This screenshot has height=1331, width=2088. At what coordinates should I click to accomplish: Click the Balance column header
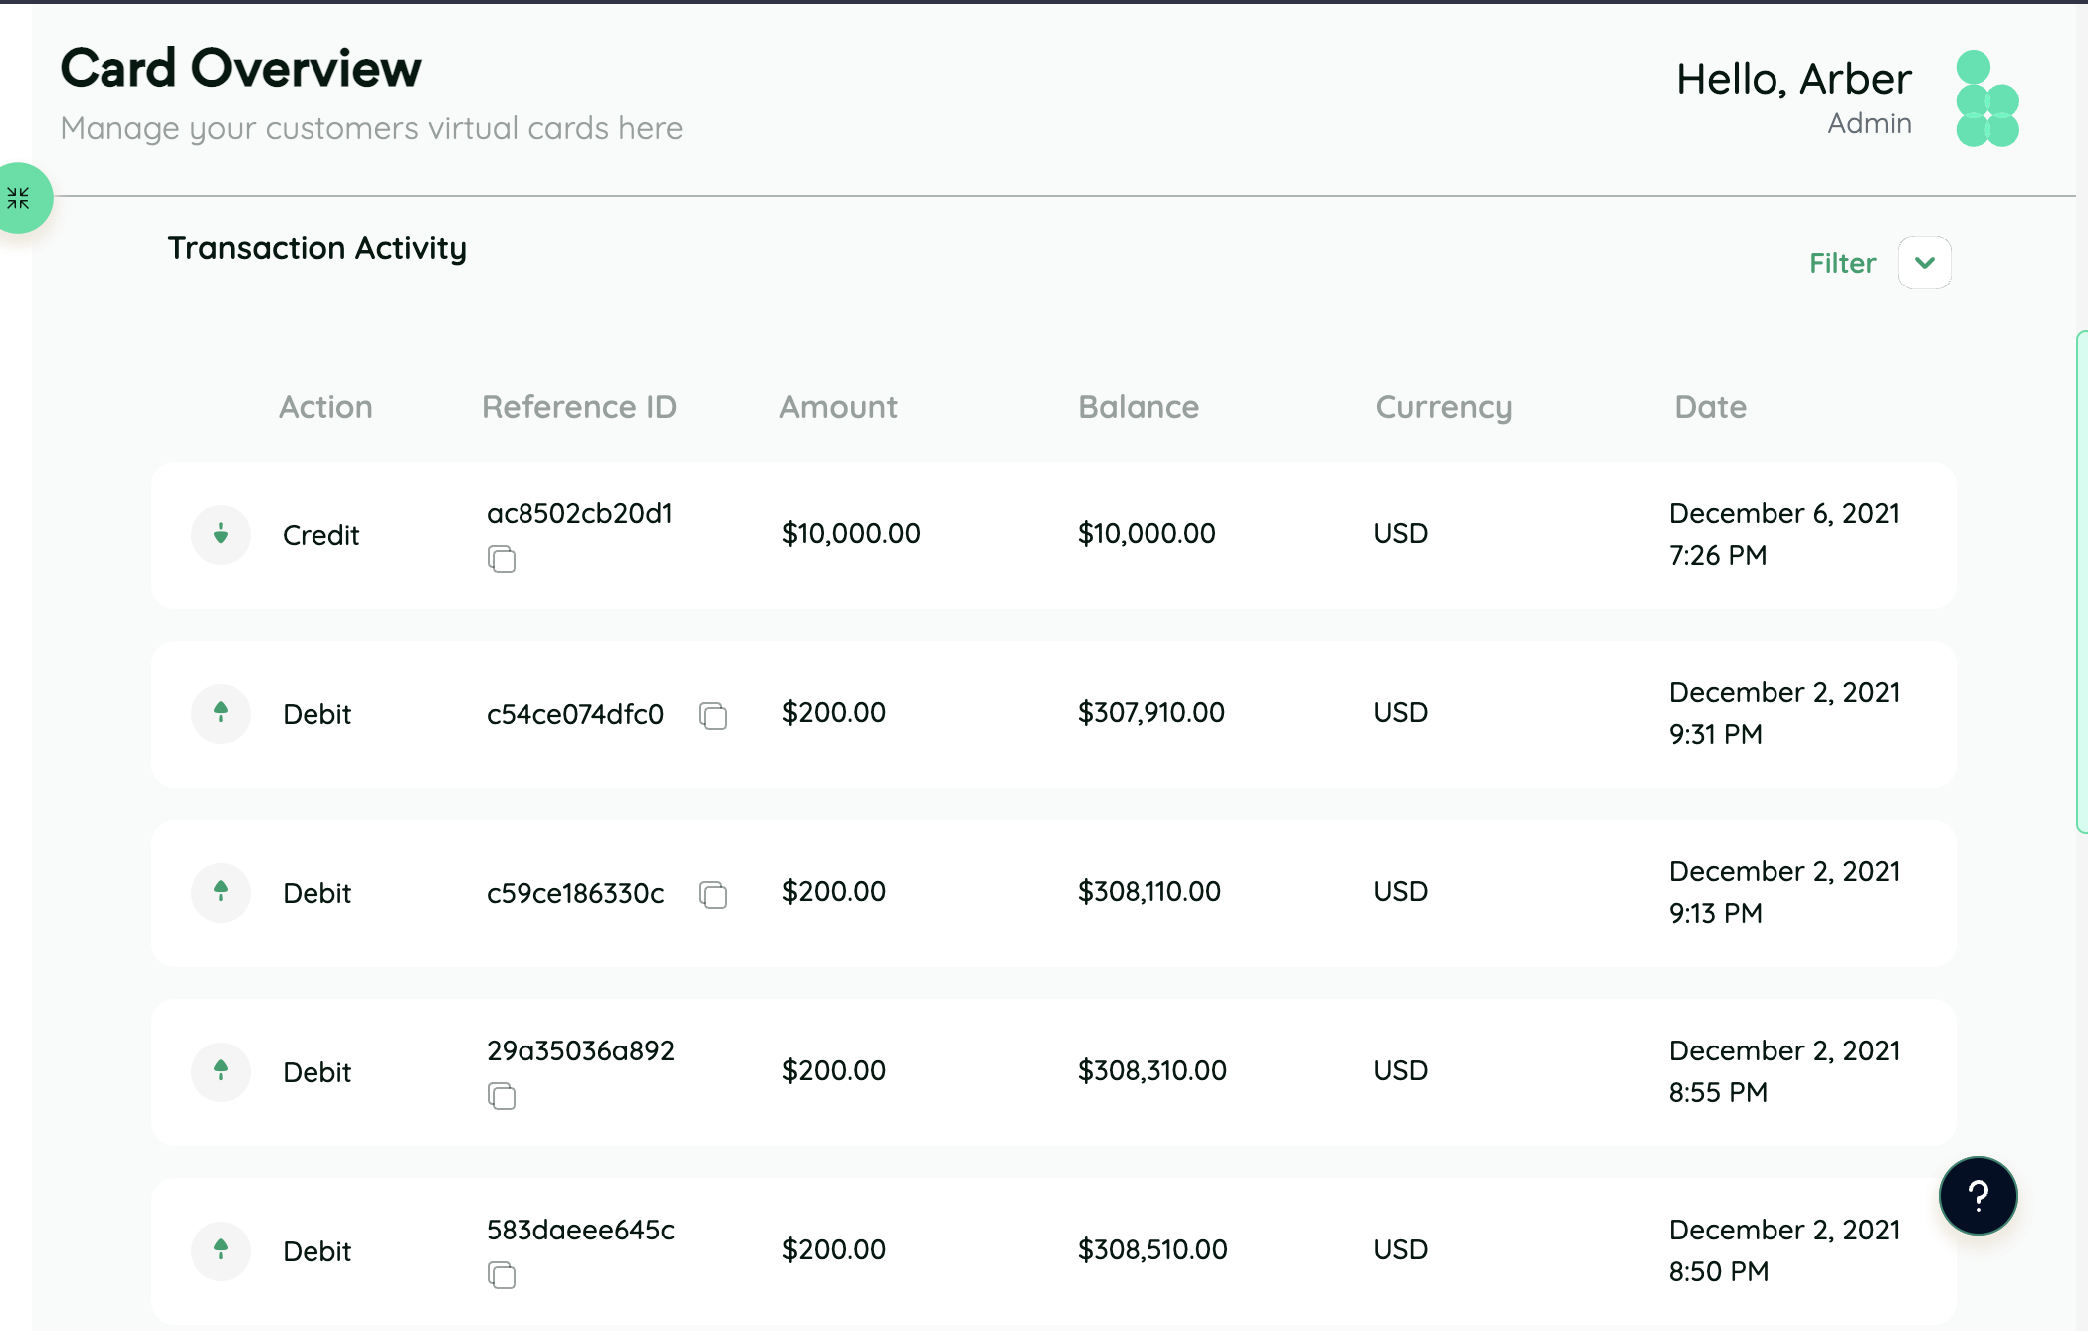pyautogui.click(x=1138, y=407)
